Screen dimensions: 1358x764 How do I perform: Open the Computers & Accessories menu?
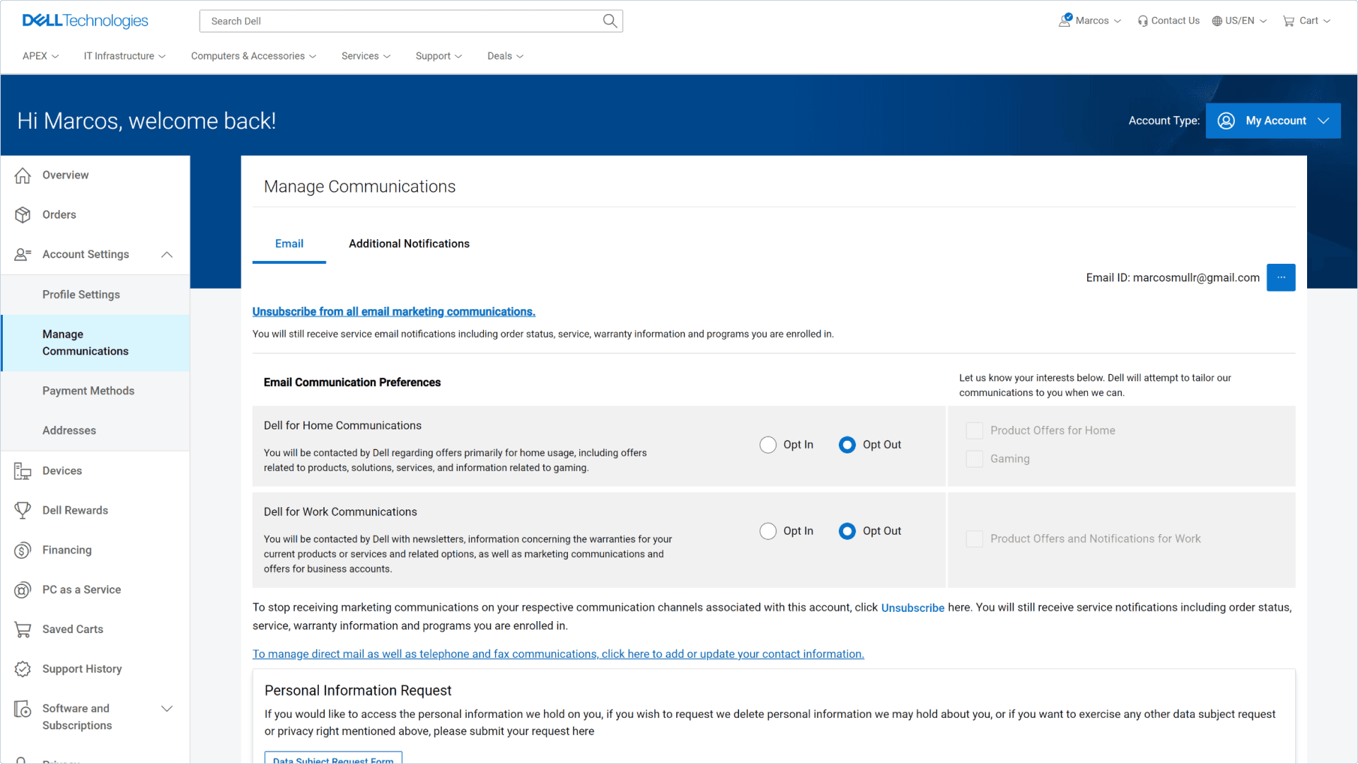(253, 56)
